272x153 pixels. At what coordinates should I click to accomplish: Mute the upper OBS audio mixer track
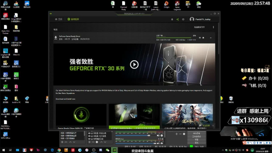pyautogui.click(x=158, y=136)
